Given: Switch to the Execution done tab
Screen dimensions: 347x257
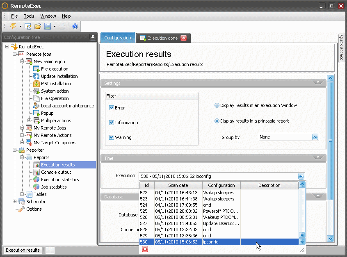Looking at the screenshot, I should [x=162, y=38].
